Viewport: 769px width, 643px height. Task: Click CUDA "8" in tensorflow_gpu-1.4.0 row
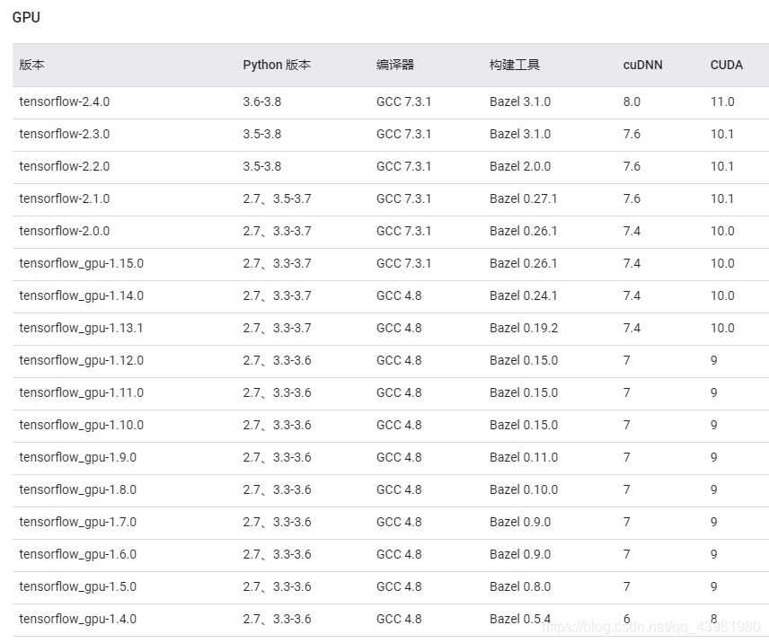[714, 619]
